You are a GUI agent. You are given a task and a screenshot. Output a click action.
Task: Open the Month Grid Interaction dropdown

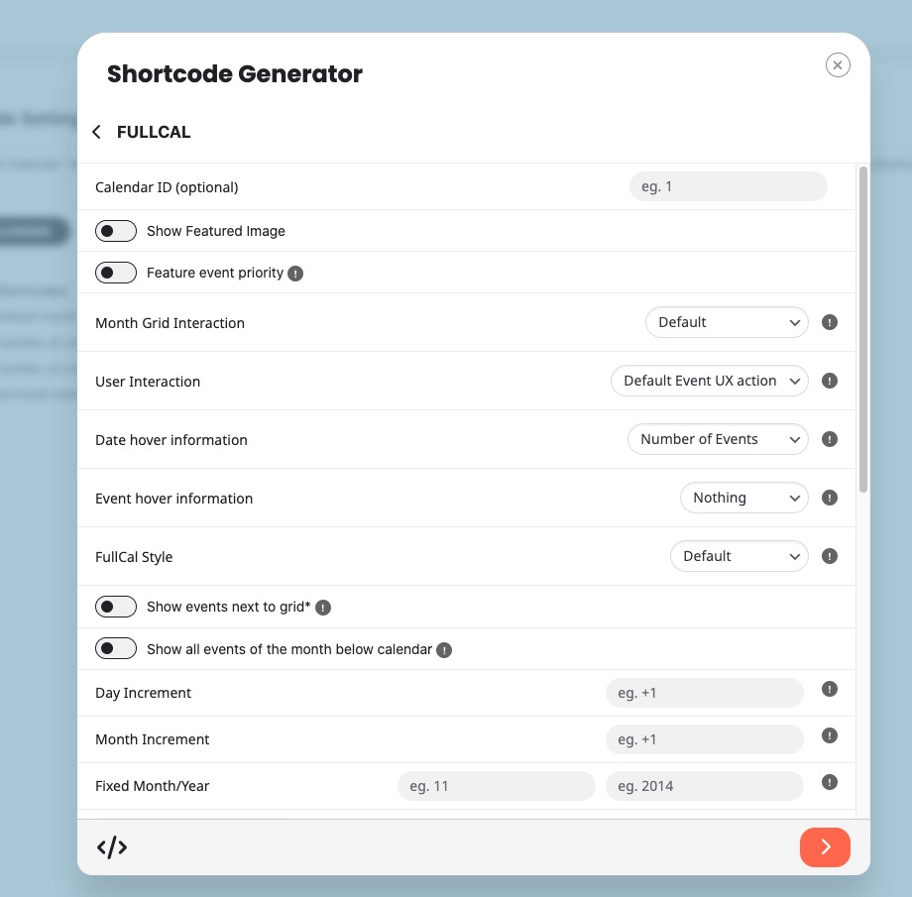coord(727,322)
